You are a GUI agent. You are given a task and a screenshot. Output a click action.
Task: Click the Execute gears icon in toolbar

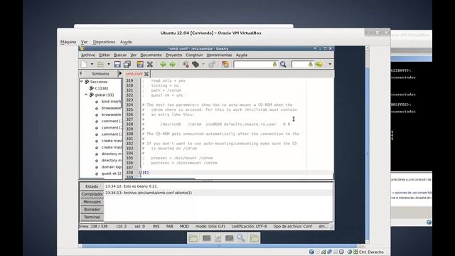pos(212,64)
